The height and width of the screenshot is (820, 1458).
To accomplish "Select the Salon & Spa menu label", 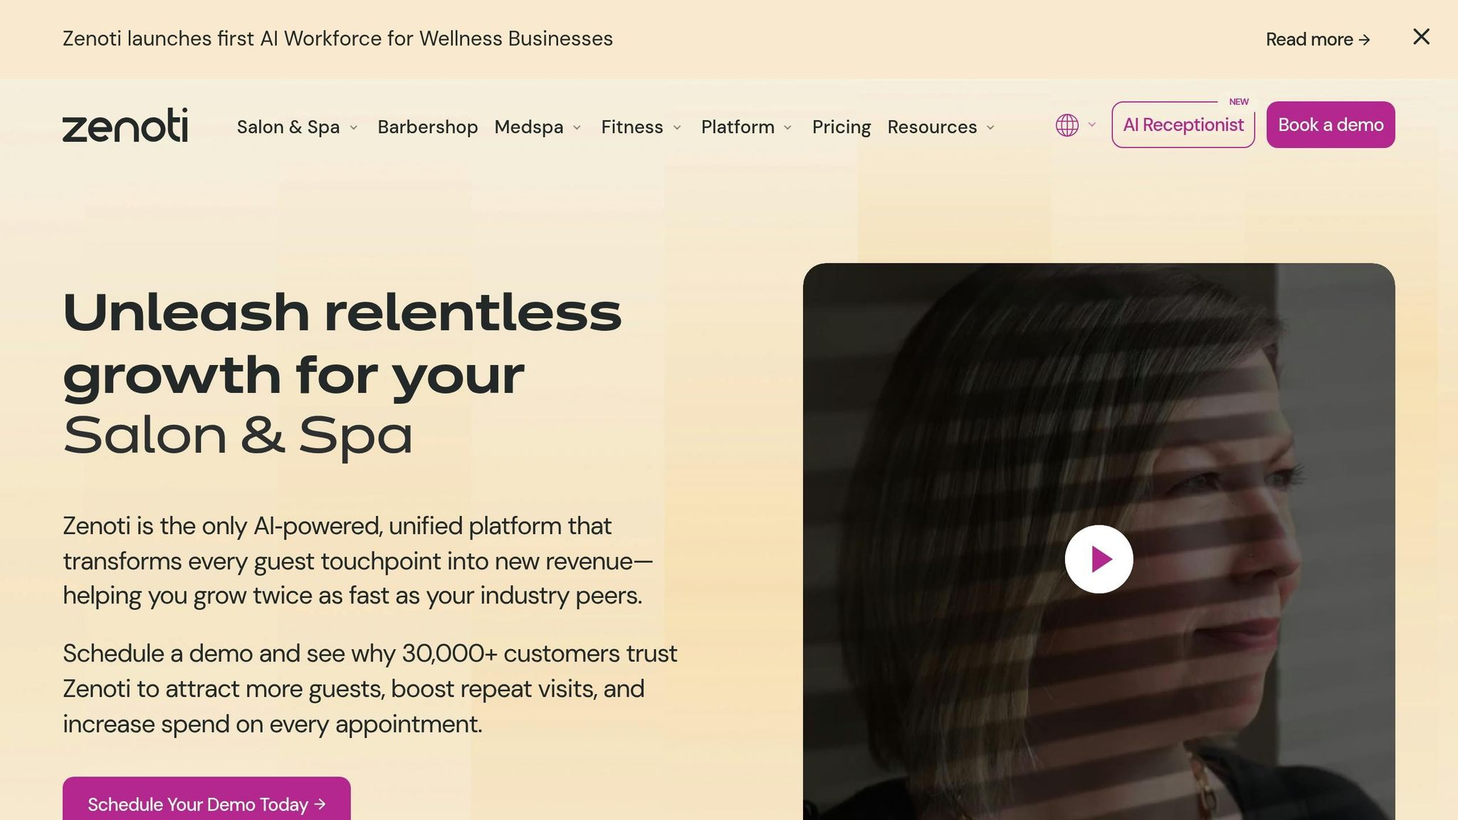I will pyautogui.click(x=288, y=127).
